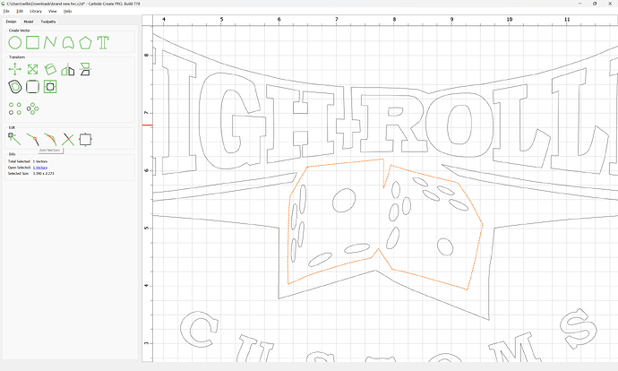Select the Text creation tool

pos(103,43)
